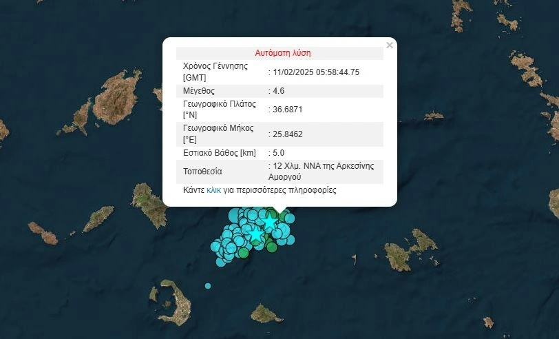The width and height of the screenshot is (559, 339).
Task: Click the origin time 11/02/2025 05:58:44.75
Action: [x=316, y=72]
